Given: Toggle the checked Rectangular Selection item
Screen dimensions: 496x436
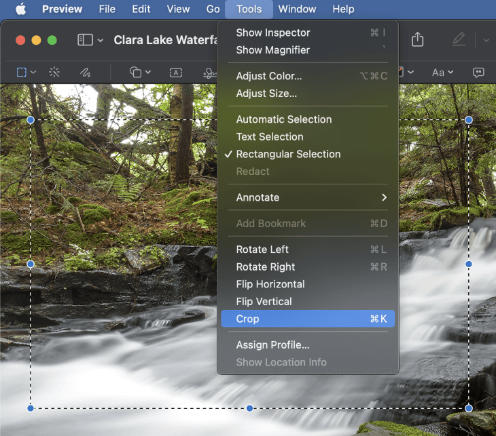Looking at the screenshot, I should coord(308,154).
